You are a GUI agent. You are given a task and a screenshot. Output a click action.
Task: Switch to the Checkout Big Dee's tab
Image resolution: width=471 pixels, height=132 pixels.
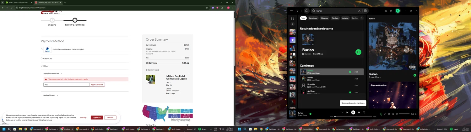click(x=48, y=3)
